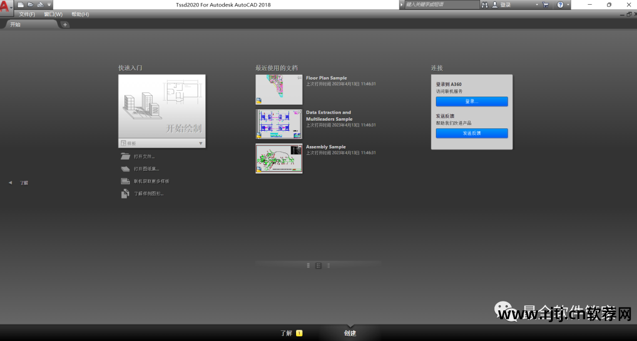
Task: Click the plus new drawing tab button
Action: point(65,25)
